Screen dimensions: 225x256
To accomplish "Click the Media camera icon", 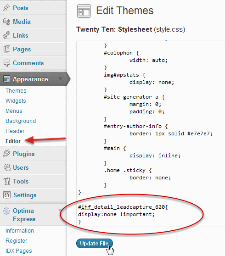I will [x=6, y=22].
